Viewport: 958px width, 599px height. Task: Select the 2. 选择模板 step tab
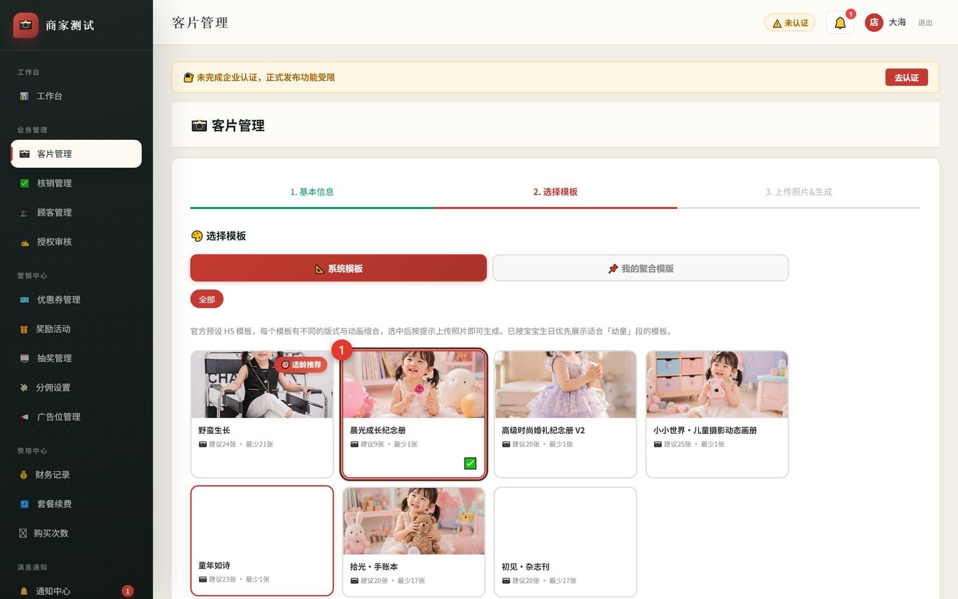pos(556,192)
